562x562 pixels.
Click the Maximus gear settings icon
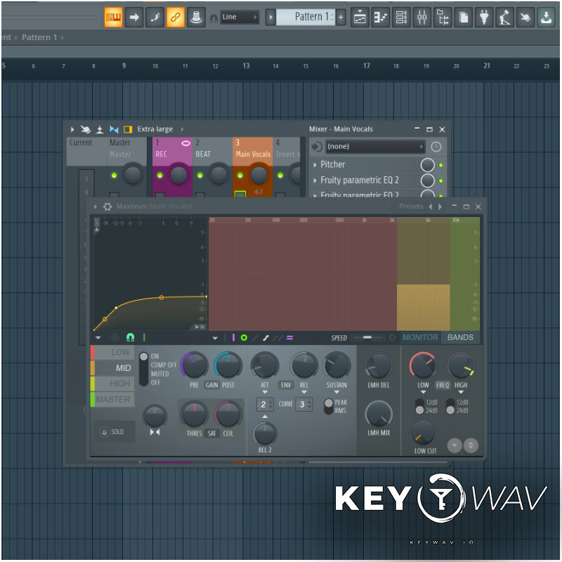(x=107, y=207)
